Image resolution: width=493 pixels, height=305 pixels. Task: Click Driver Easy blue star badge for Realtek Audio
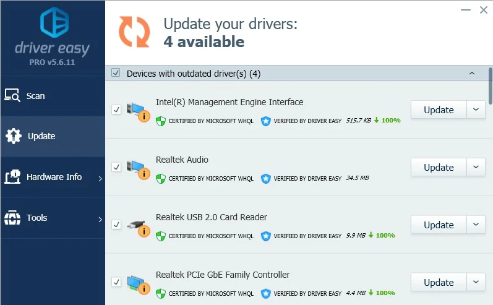(266, 178)
